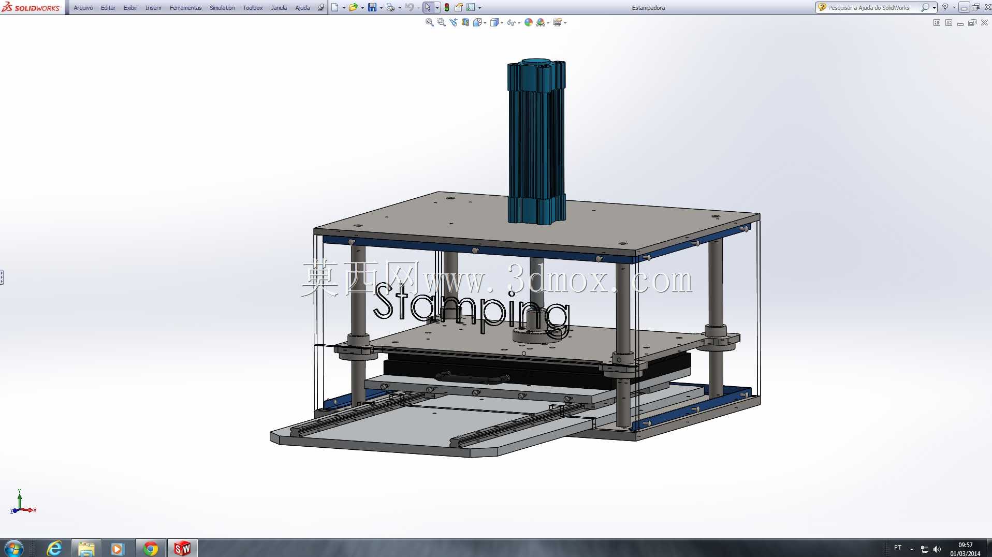992x557 pixels.
Task: Launch Internet Explorer from taskbar
Action: tap(54, 548)
